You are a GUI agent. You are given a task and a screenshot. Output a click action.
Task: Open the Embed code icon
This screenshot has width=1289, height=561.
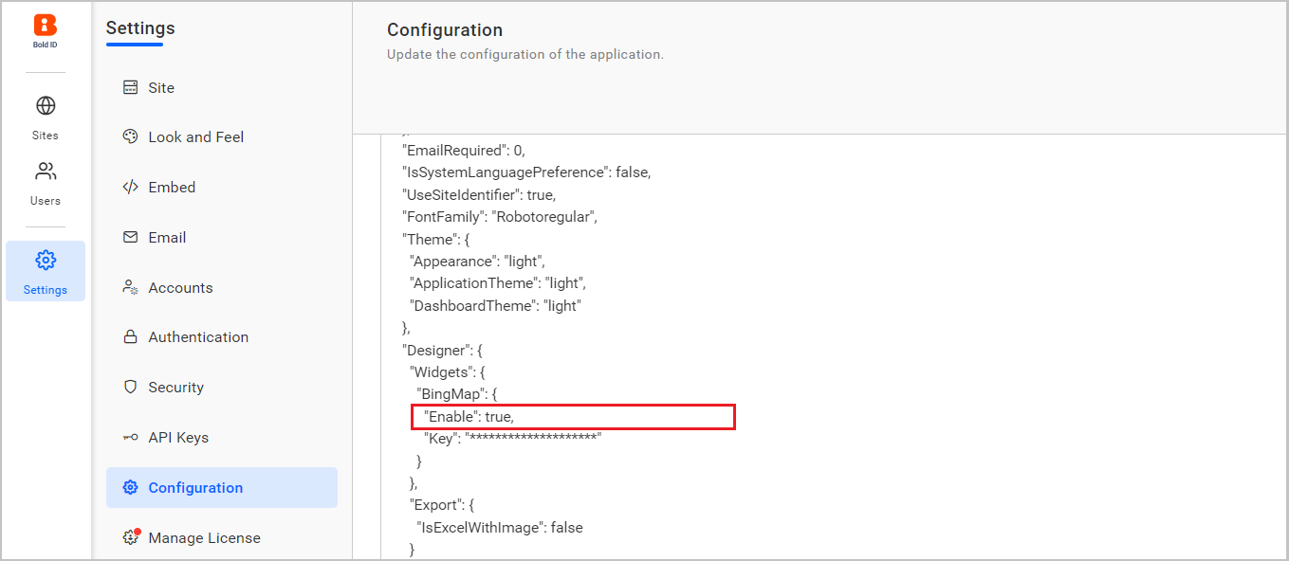[129, 187]
